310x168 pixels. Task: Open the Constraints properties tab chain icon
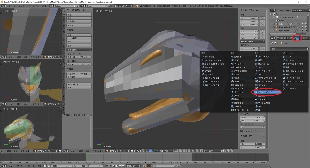point(295,38)
